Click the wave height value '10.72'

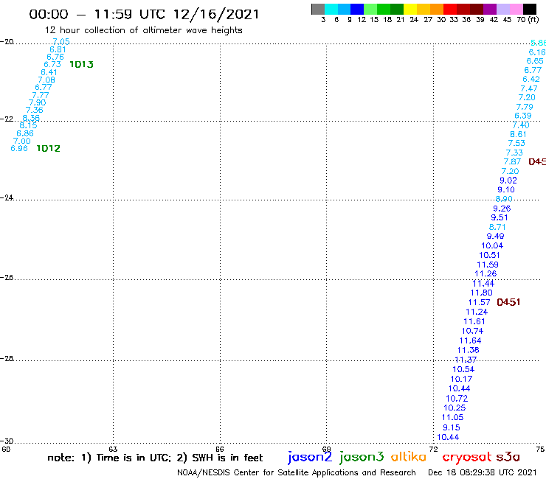click(457, 398)
